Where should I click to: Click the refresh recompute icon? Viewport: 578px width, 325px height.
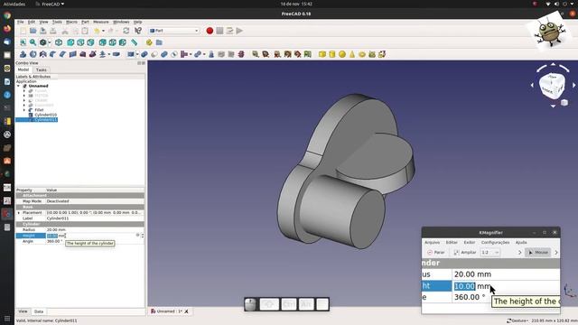pyautogui.click(x=126, y=31)
